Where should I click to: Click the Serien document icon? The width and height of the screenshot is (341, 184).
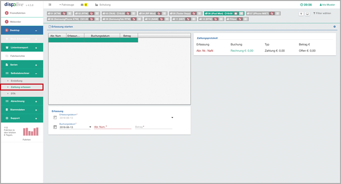[7, 65]
